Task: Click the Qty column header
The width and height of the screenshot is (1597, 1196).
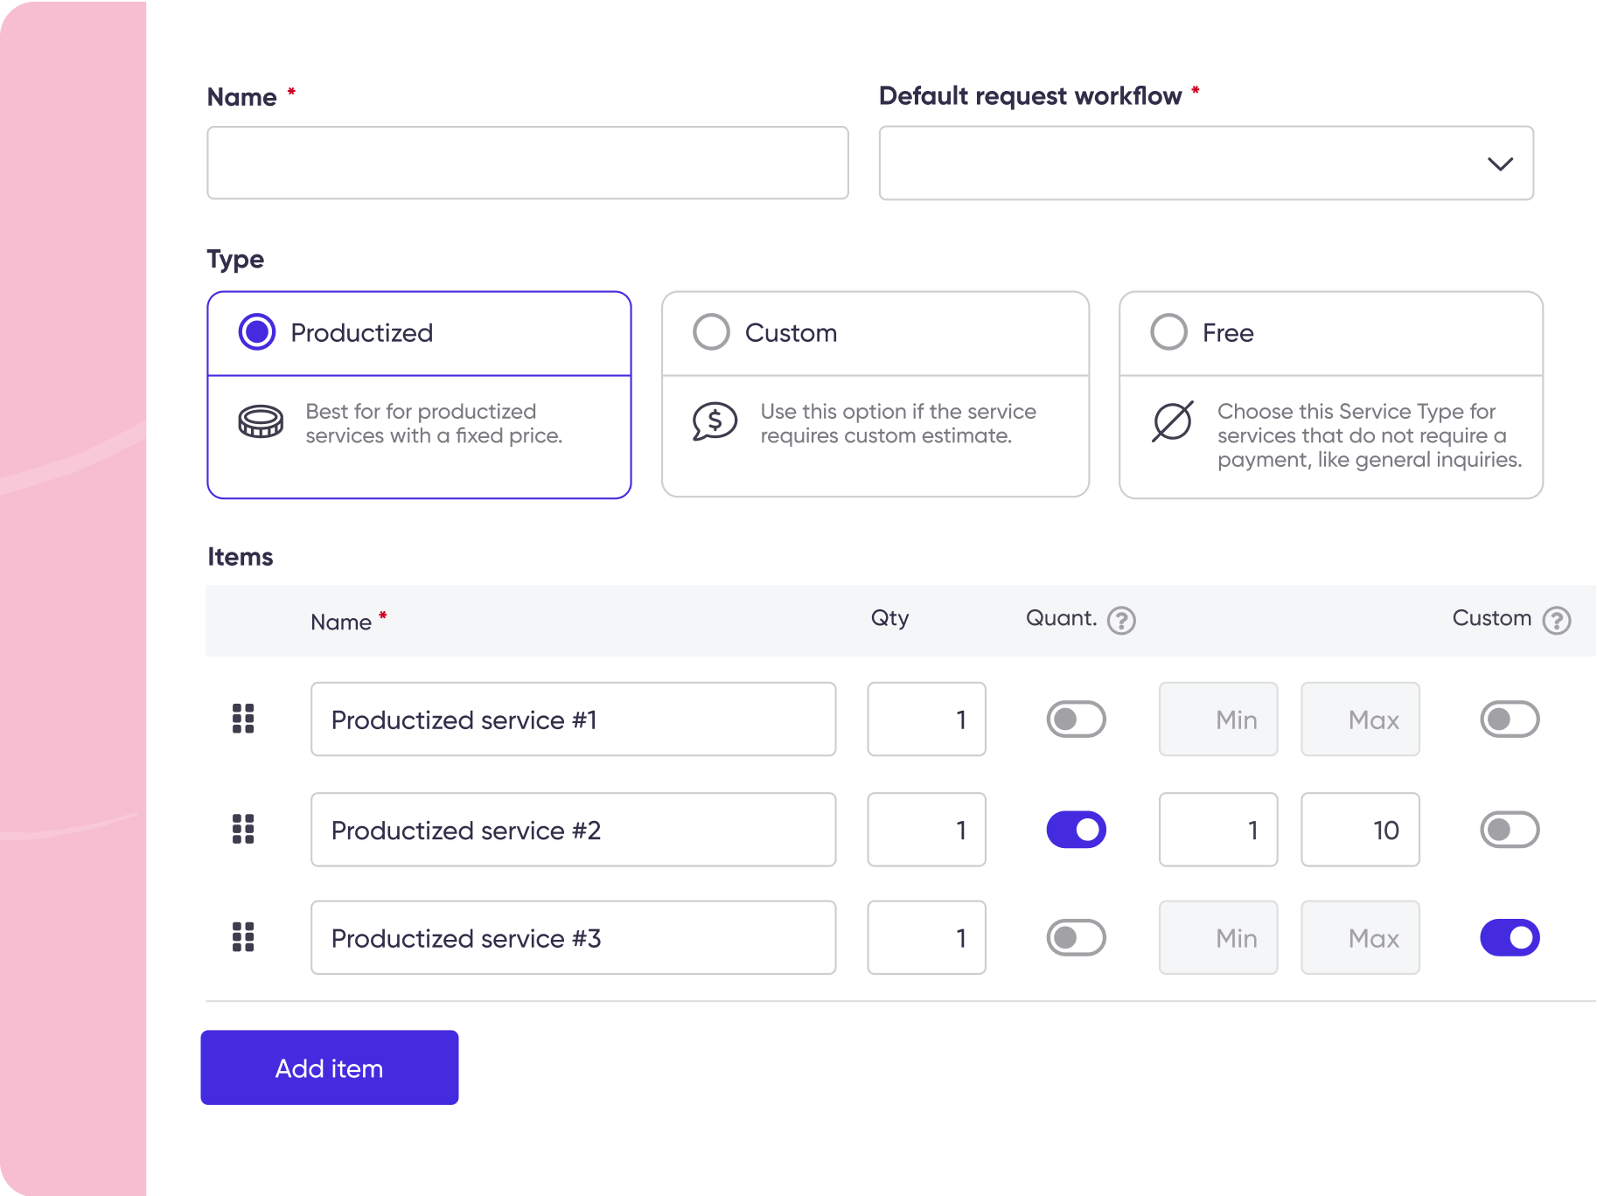Action: click(x=890, y=618)
